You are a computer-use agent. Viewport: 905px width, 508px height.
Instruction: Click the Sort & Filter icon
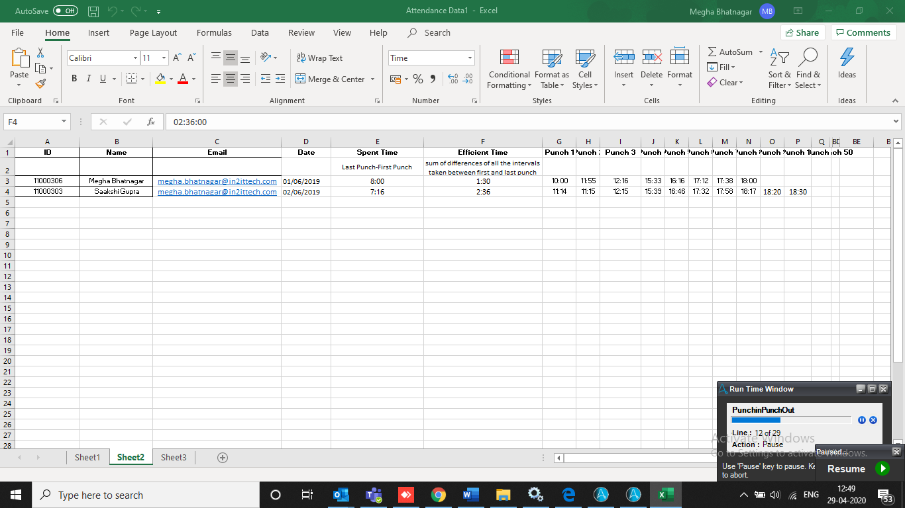[x=780, y=69]
